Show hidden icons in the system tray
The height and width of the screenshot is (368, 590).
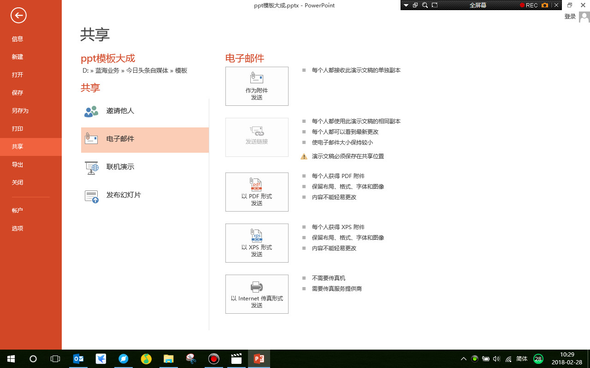(x=463, y=358)
